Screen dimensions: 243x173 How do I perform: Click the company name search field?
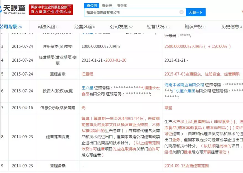(x=131, y=12)
